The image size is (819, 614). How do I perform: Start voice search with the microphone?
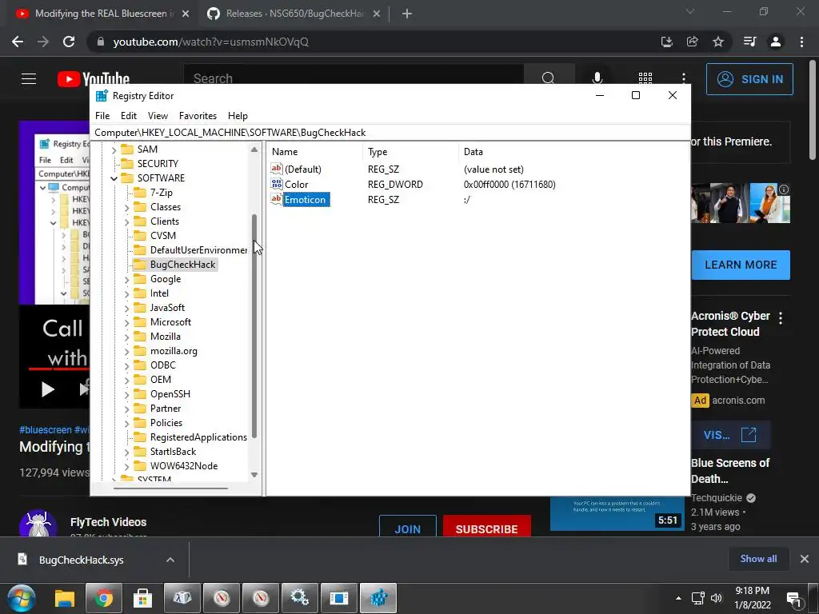pos(597,78)
